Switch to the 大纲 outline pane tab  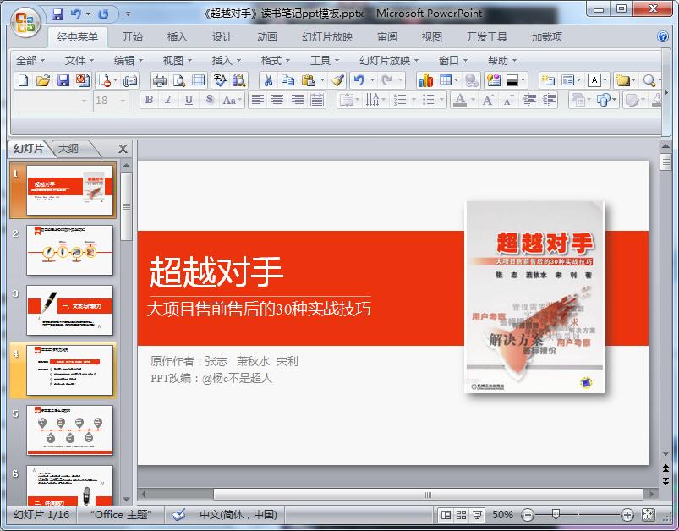click(68, 149)
